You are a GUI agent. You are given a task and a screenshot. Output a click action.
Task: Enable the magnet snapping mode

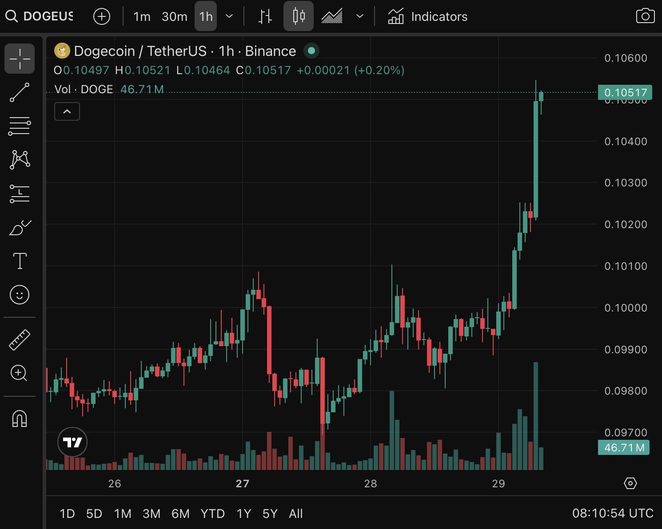tap(20, 418)
